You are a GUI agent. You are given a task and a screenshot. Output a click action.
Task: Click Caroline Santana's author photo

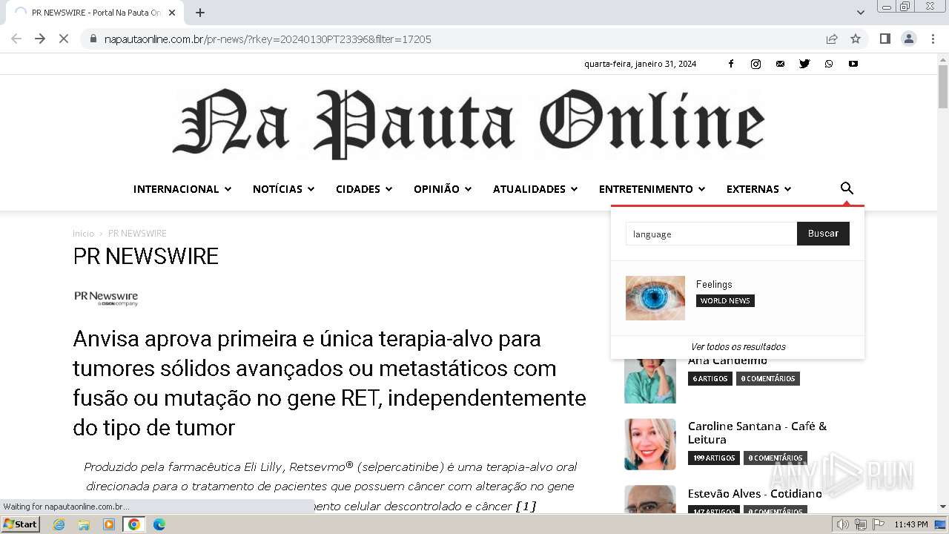pos(650,444)
